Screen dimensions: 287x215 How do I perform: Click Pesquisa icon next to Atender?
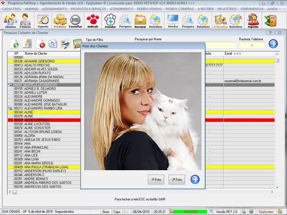[125, 21]
